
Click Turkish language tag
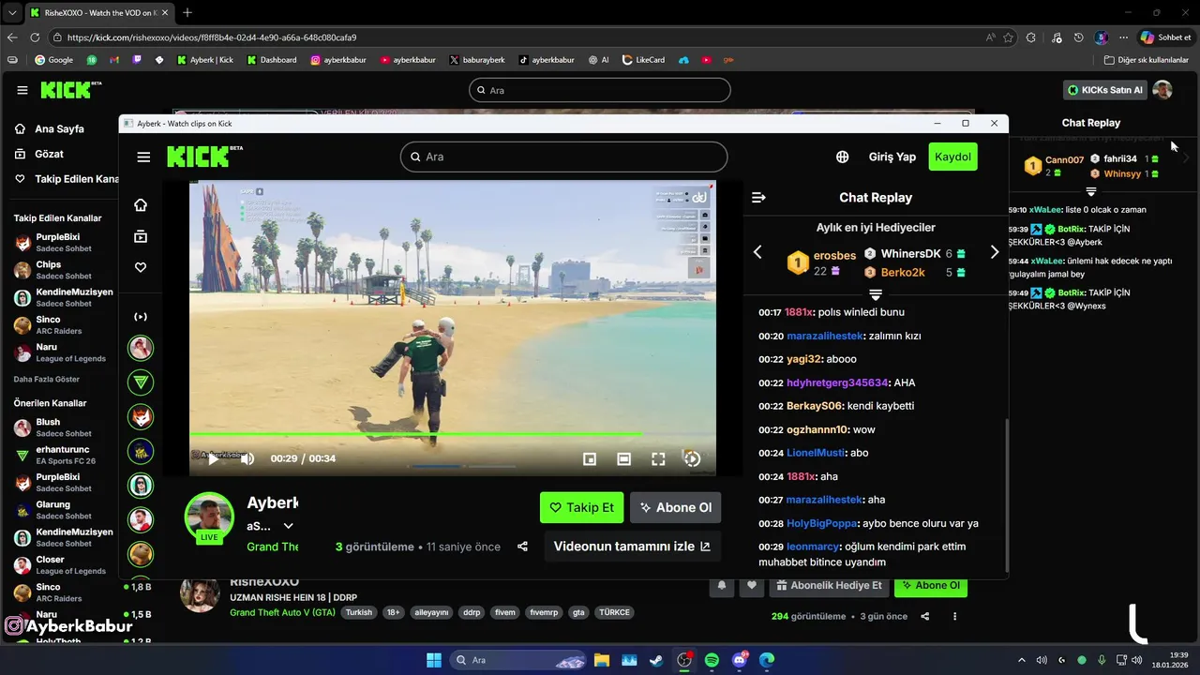(358, 612)
